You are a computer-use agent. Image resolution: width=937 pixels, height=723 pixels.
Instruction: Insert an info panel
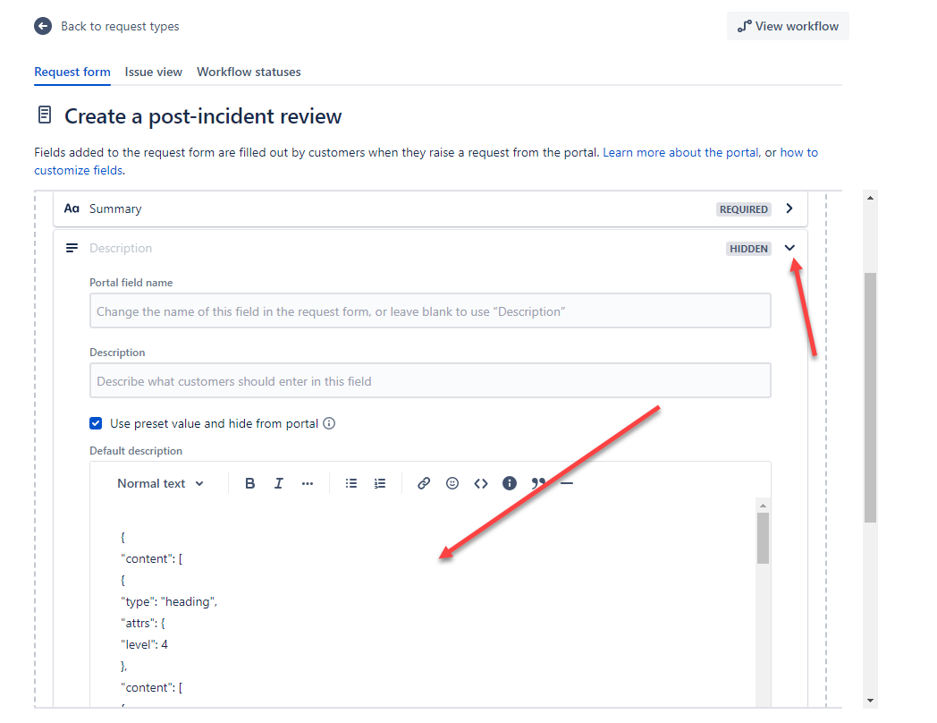point(509,483)
